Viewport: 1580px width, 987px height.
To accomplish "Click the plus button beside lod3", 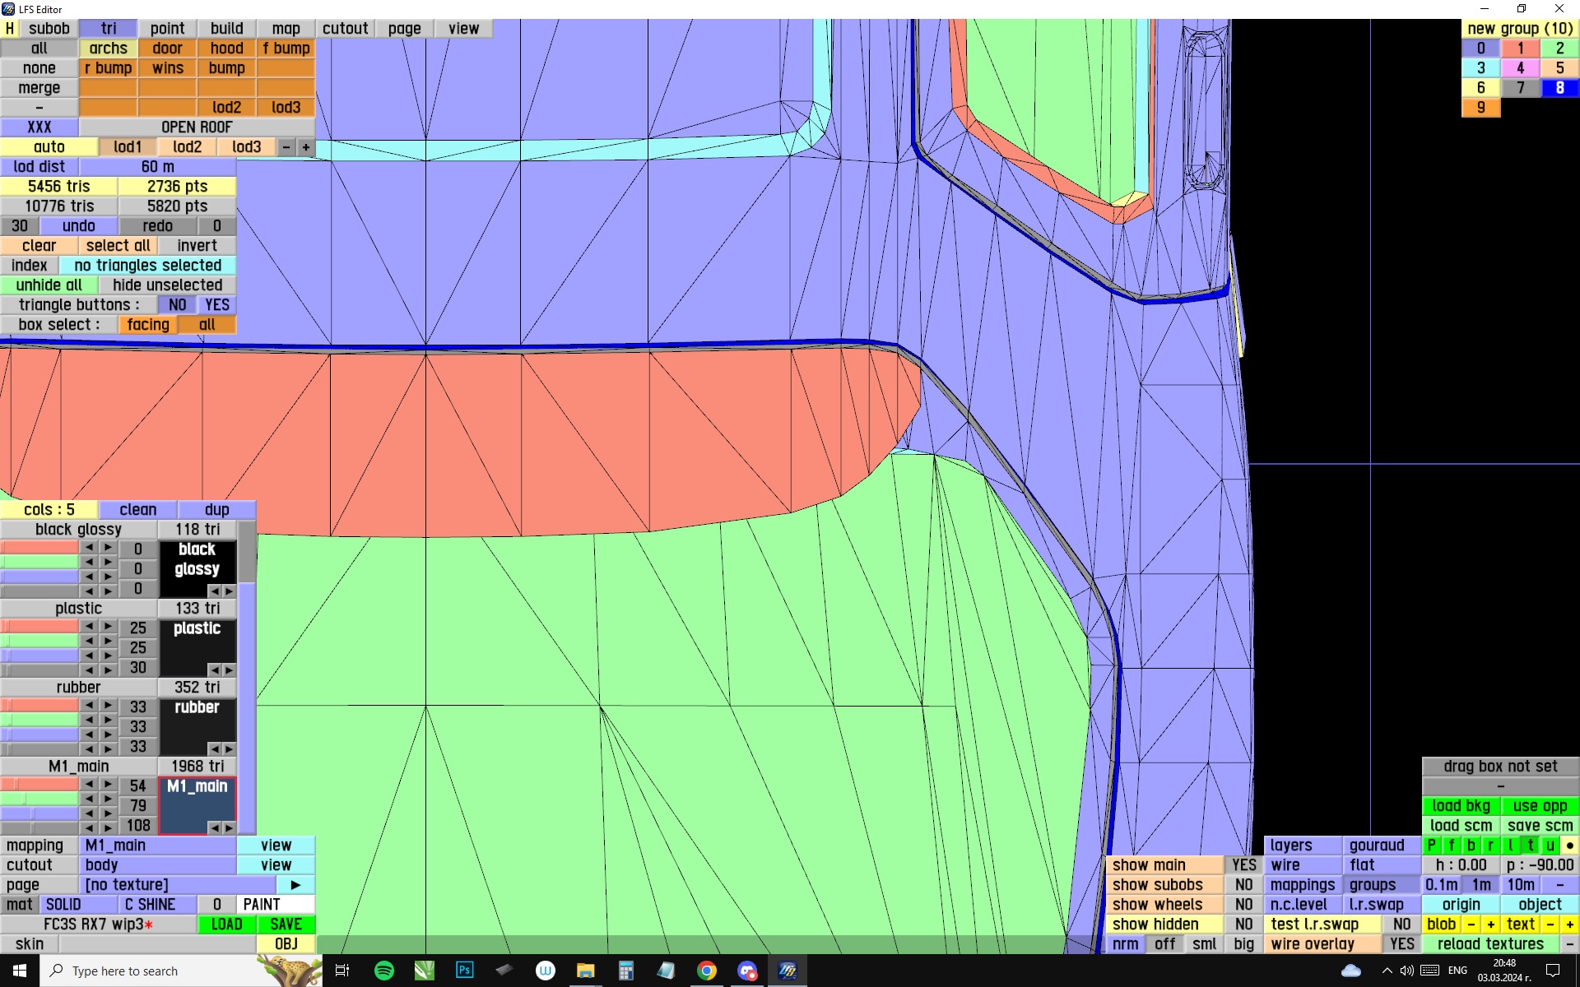I will 305,147.
